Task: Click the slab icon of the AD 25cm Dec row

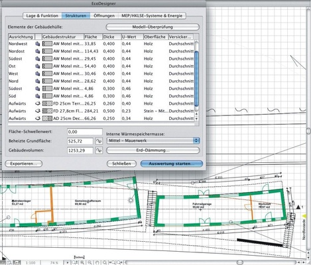Action: (38, 119)
